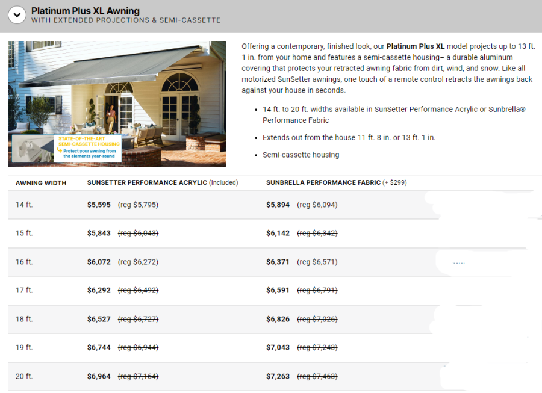This screenshot has width=542, height=393.
Task: Click the $6,591 Sunbrella price
Action: 278,290
